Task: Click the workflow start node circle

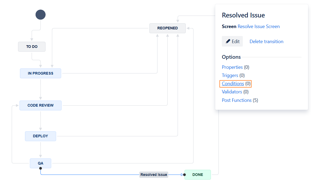Action: coord(41,15)
